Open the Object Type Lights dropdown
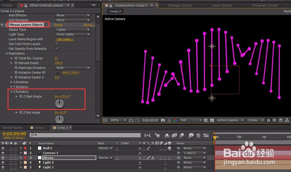 click(72, 29)
